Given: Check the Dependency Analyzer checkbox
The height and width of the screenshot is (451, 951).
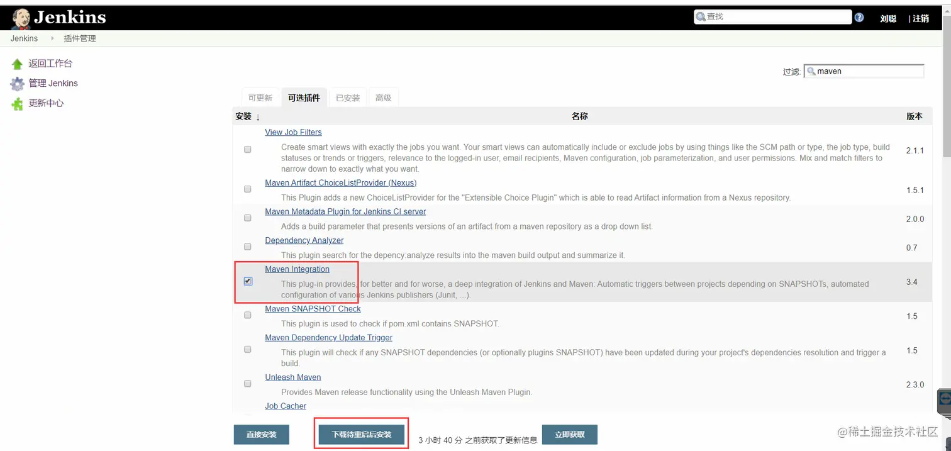Looking at the screenshot, I should (x=247, y=247).
